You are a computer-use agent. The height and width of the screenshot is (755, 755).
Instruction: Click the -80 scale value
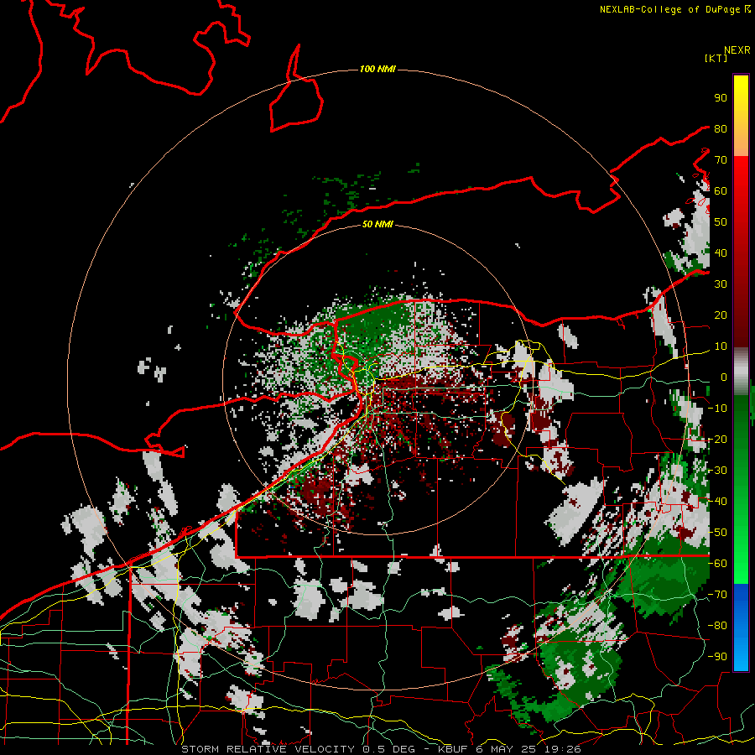717,626
